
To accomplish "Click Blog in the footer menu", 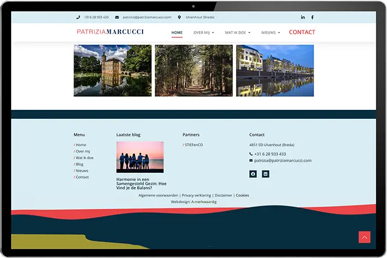I will [79, 164].
